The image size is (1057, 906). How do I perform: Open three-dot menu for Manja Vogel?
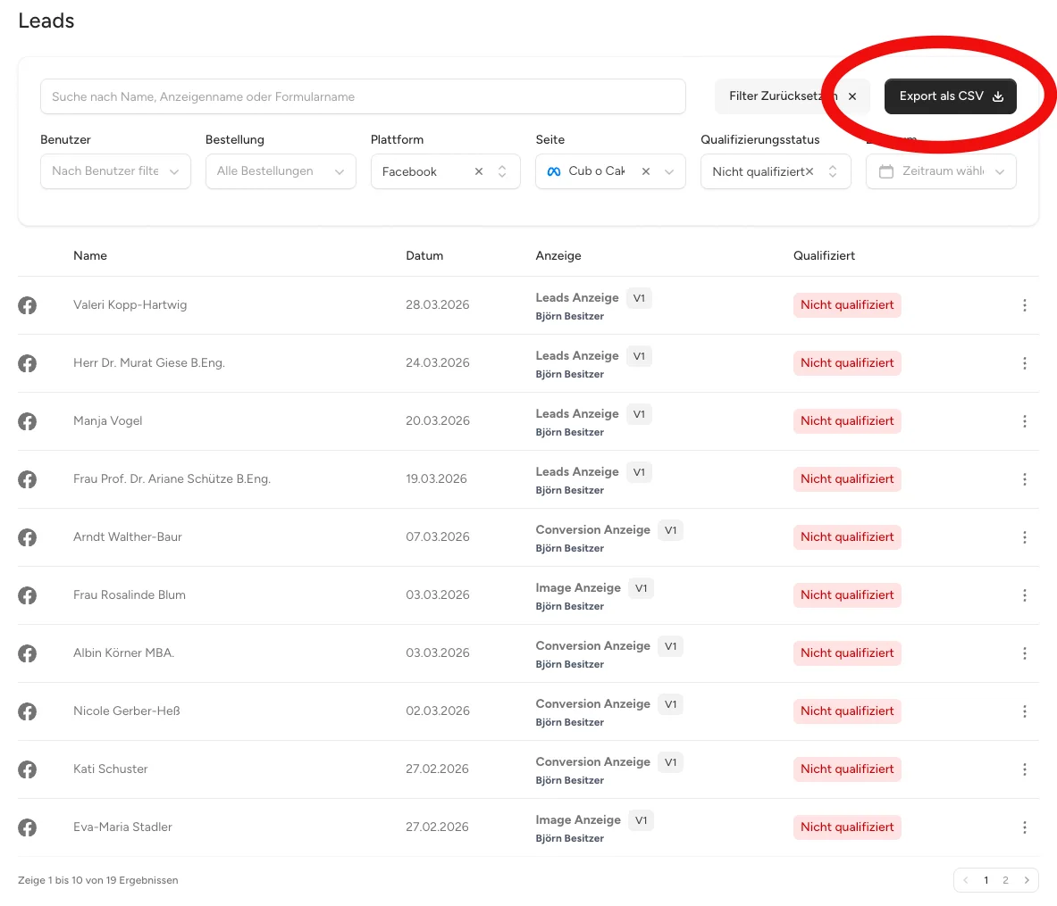[1024, 421]
